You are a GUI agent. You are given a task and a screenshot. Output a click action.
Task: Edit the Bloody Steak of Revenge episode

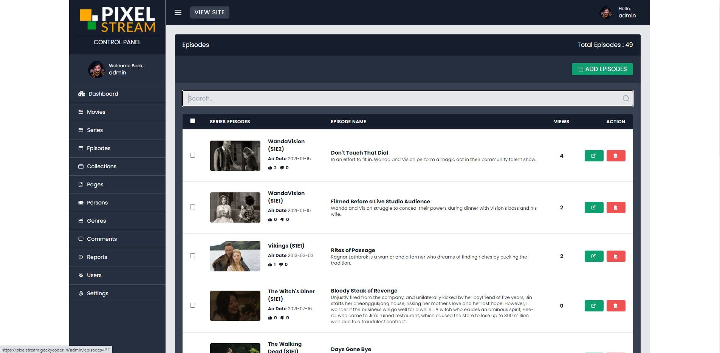coord(594,306)
